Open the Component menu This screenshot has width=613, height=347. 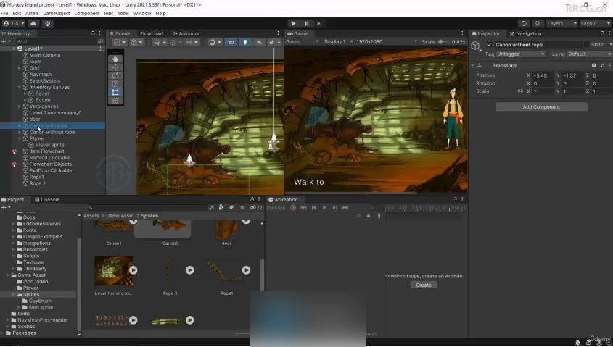click(87, 13)
